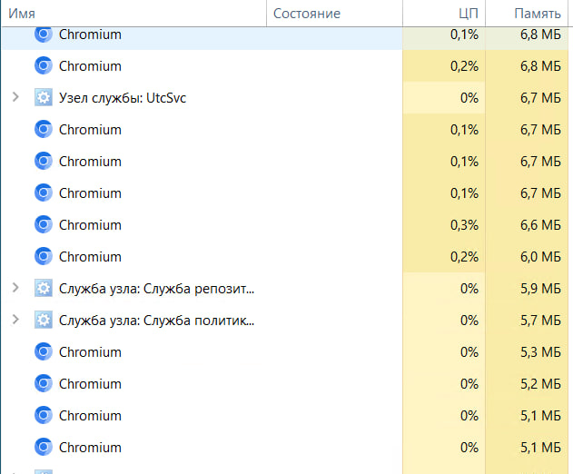573x474 pixels.
Task: Click the 0,3% CPU cell for Chromium
Action: click(463, 225)
